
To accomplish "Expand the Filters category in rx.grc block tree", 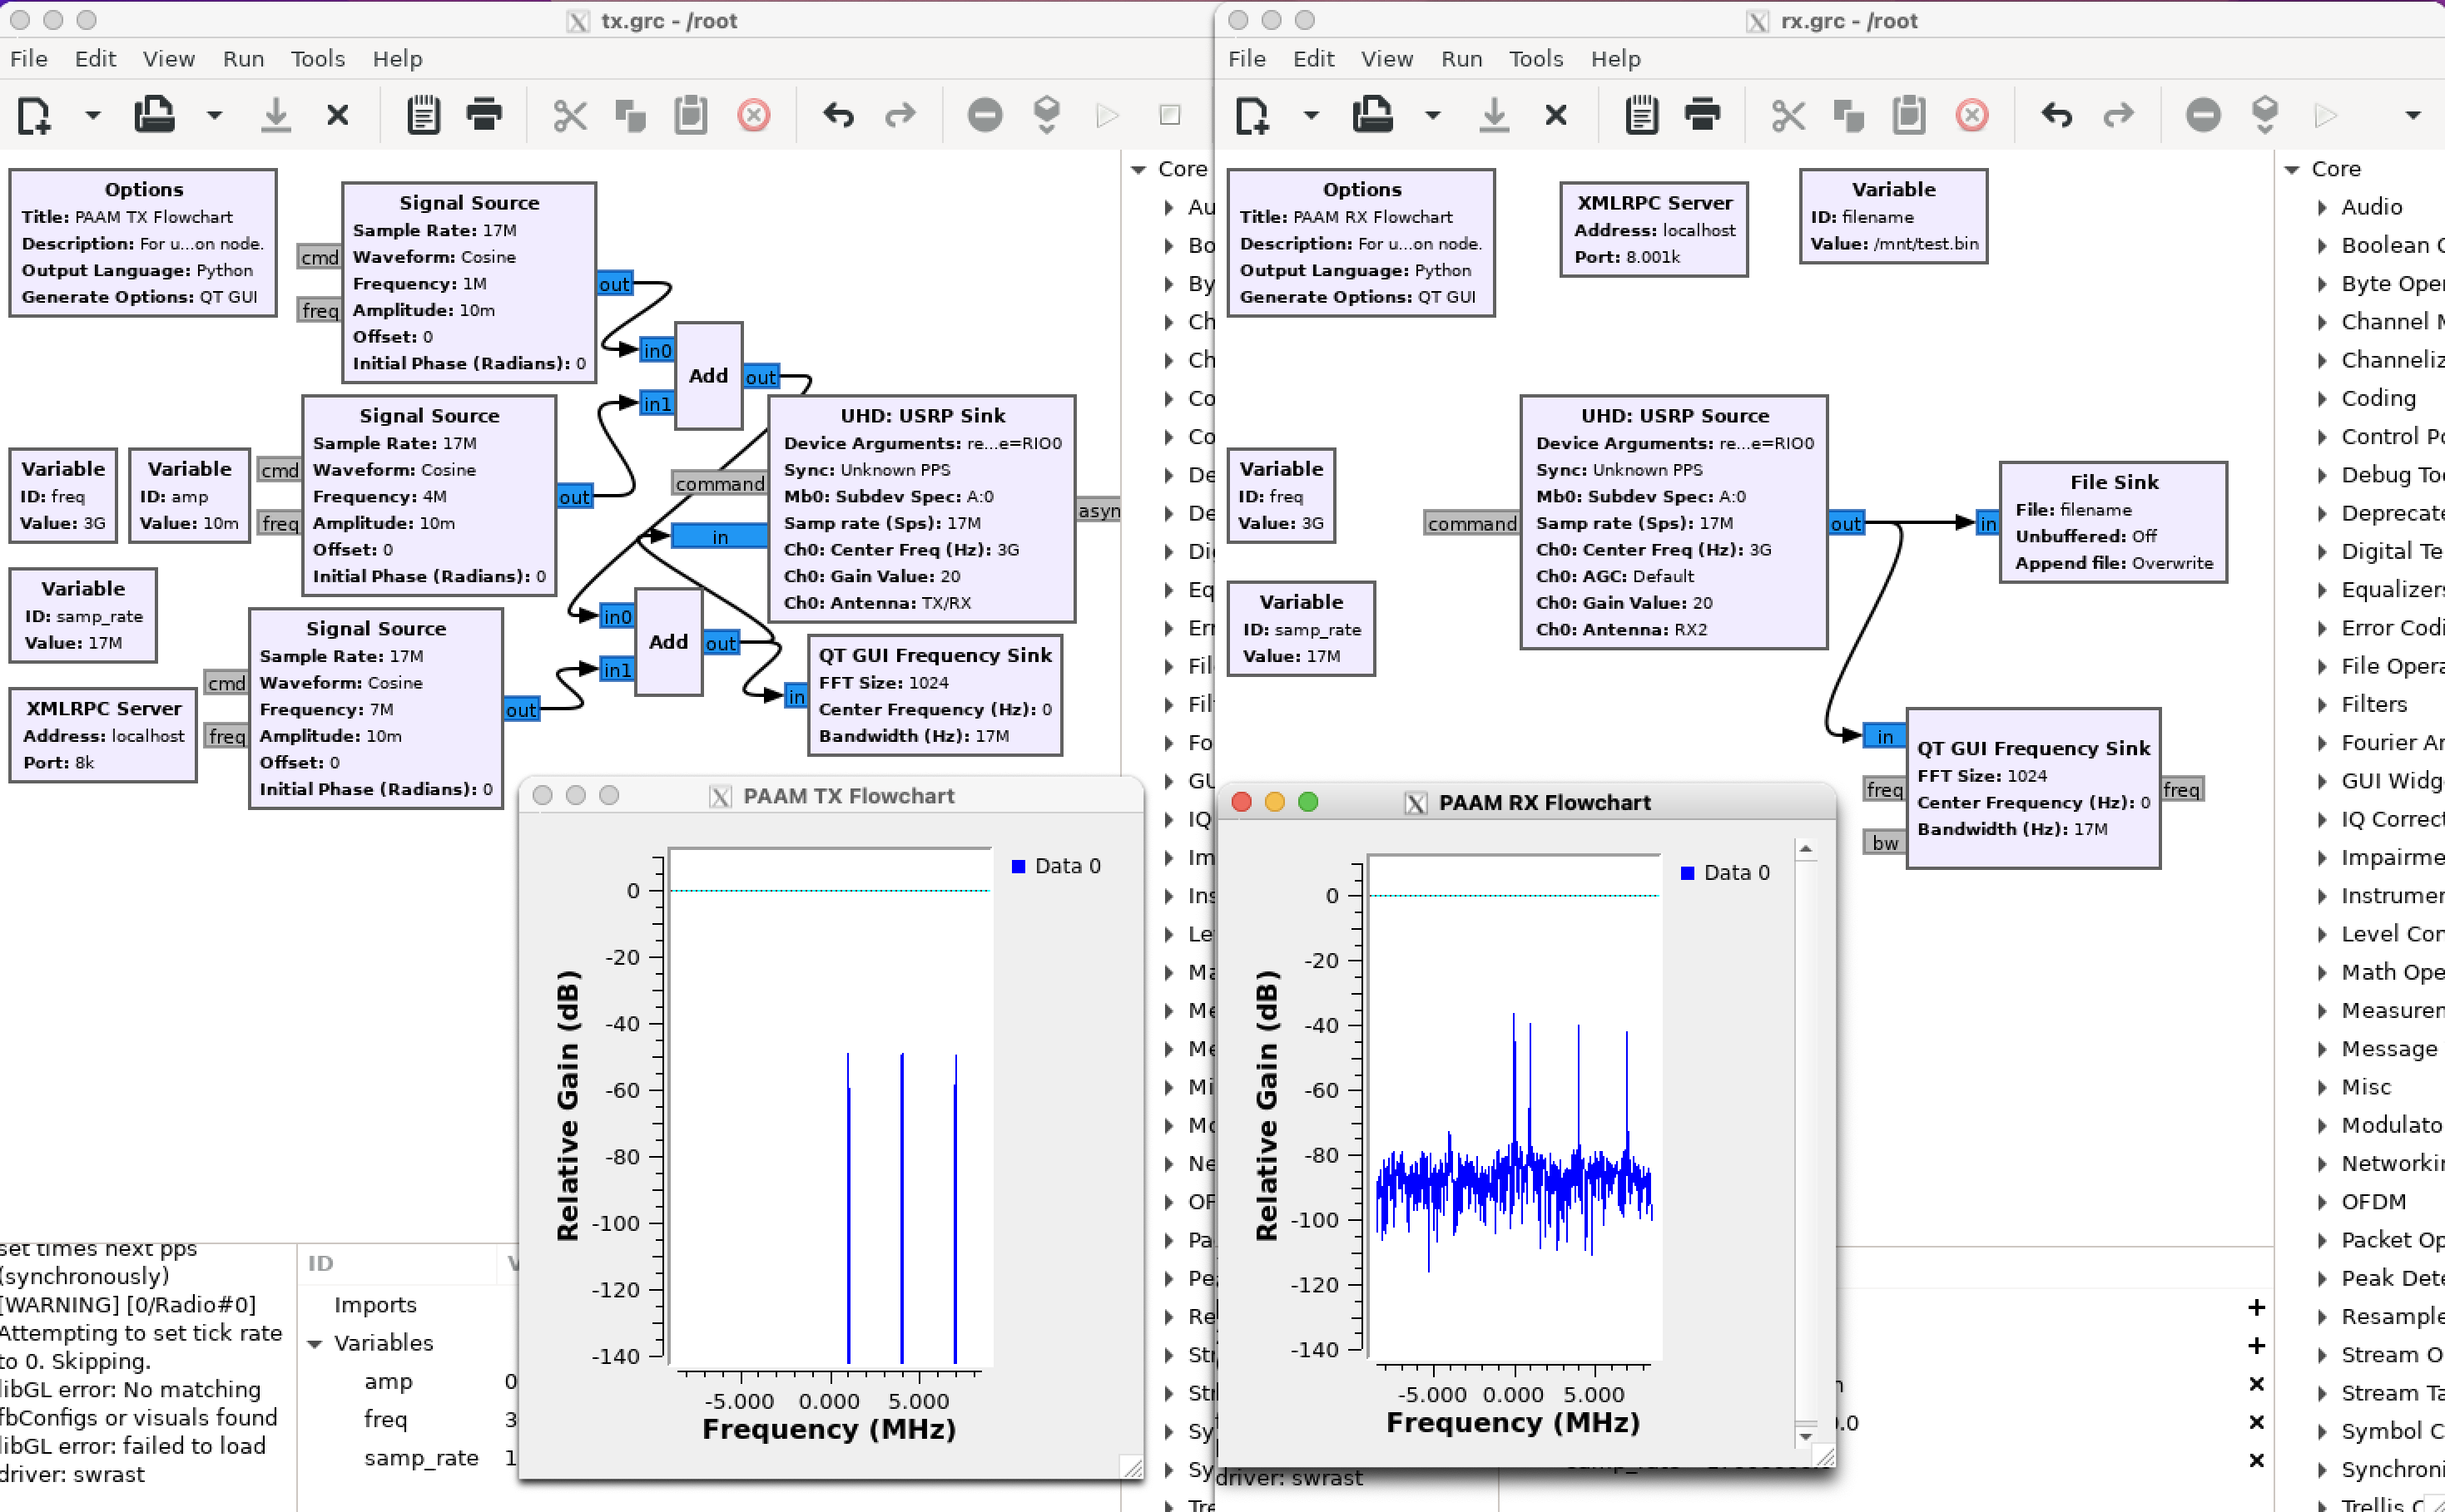I will [2322, 704].
